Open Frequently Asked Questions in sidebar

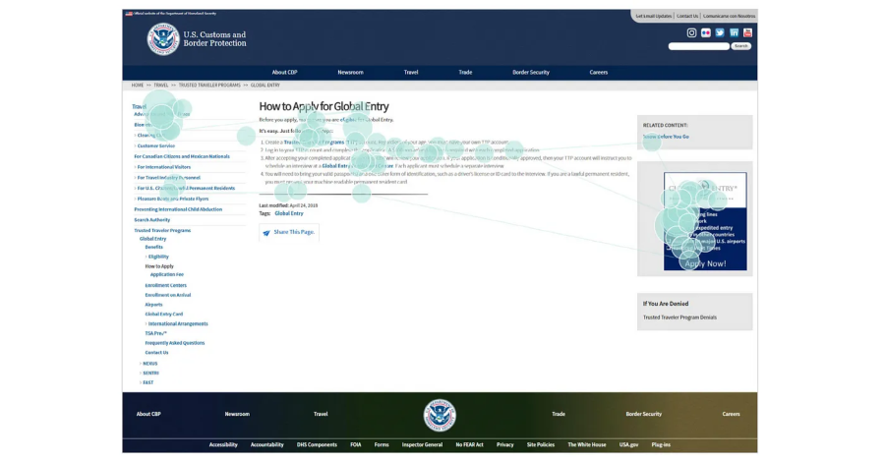click(175, 343)
